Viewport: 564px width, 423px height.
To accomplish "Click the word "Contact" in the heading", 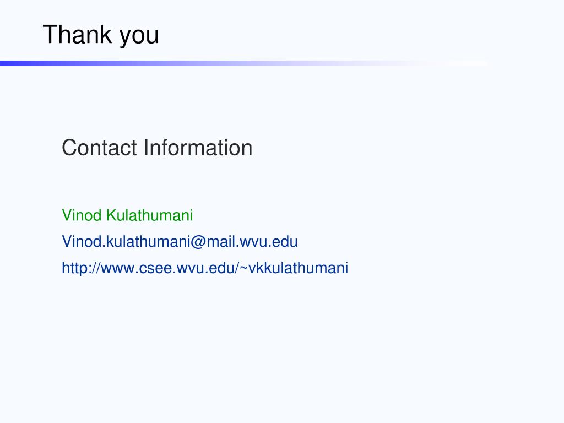I will coord(100,148).
